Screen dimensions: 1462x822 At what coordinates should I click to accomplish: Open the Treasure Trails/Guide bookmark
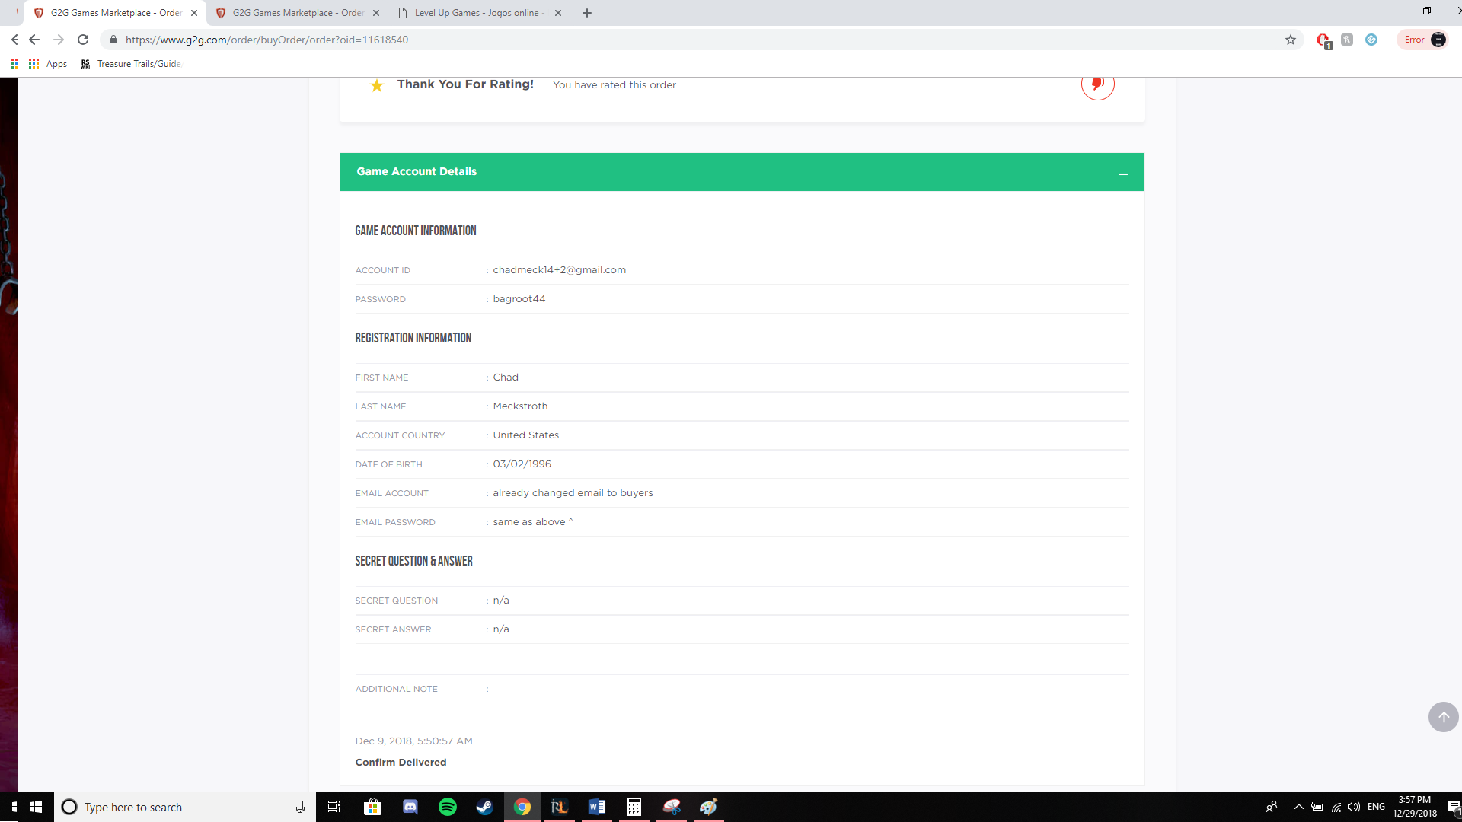tap(131, 64)
